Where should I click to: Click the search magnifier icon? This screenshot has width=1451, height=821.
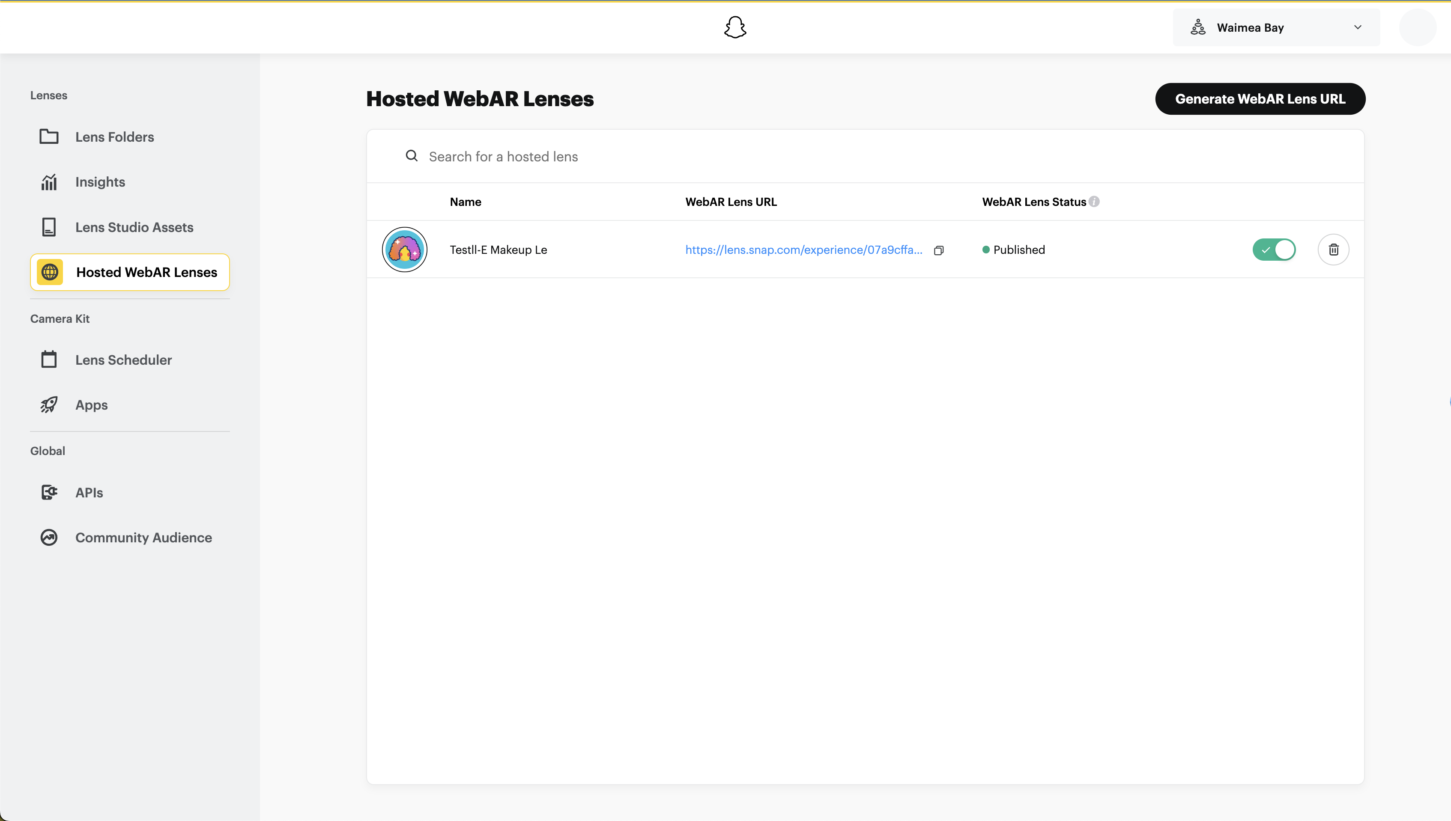(412, 156)
